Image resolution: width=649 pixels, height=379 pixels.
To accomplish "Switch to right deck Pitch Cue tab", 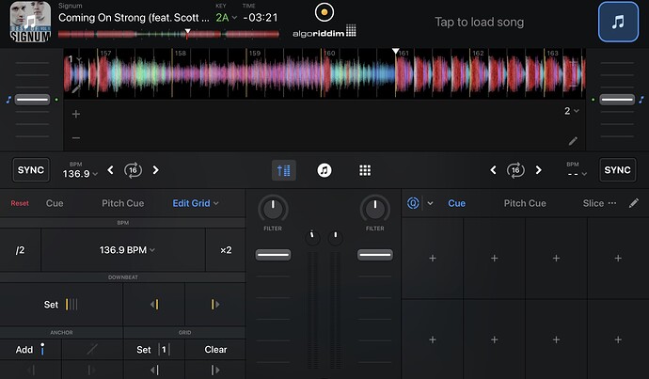I will tap(525, 203).
